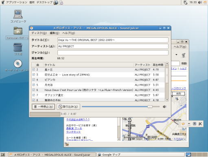Click the playback progress bar at 3:43
Image resolution: width=208 pixels, height=157 pixels.
coord(45,114)
